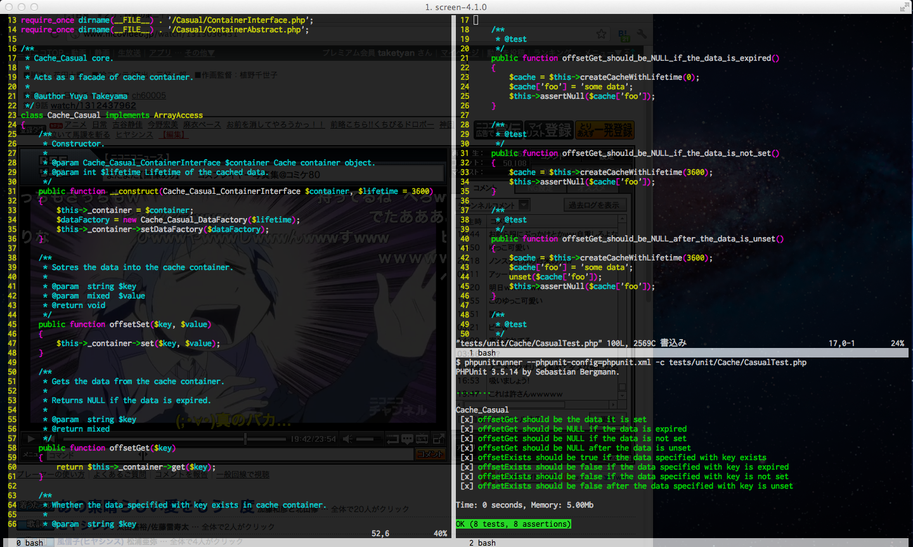Click 'offsetGet_should_be_NULL_after_the_data_is_unset' function name

[669, 239]
